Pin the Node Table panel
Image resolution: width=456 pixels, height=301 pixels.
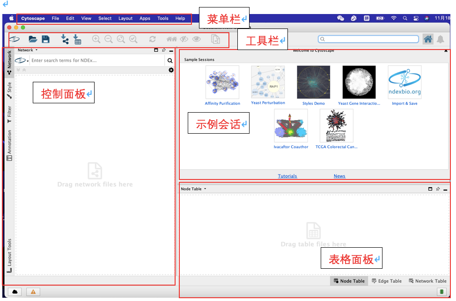[438, 189]
